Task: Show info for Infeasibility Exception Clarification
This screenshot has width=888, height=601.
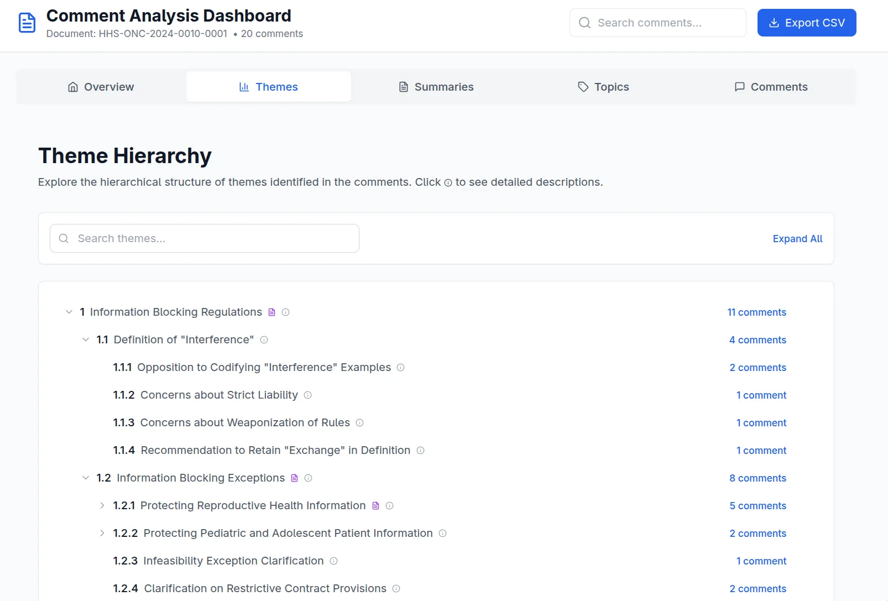Action: tap(333, 561)
